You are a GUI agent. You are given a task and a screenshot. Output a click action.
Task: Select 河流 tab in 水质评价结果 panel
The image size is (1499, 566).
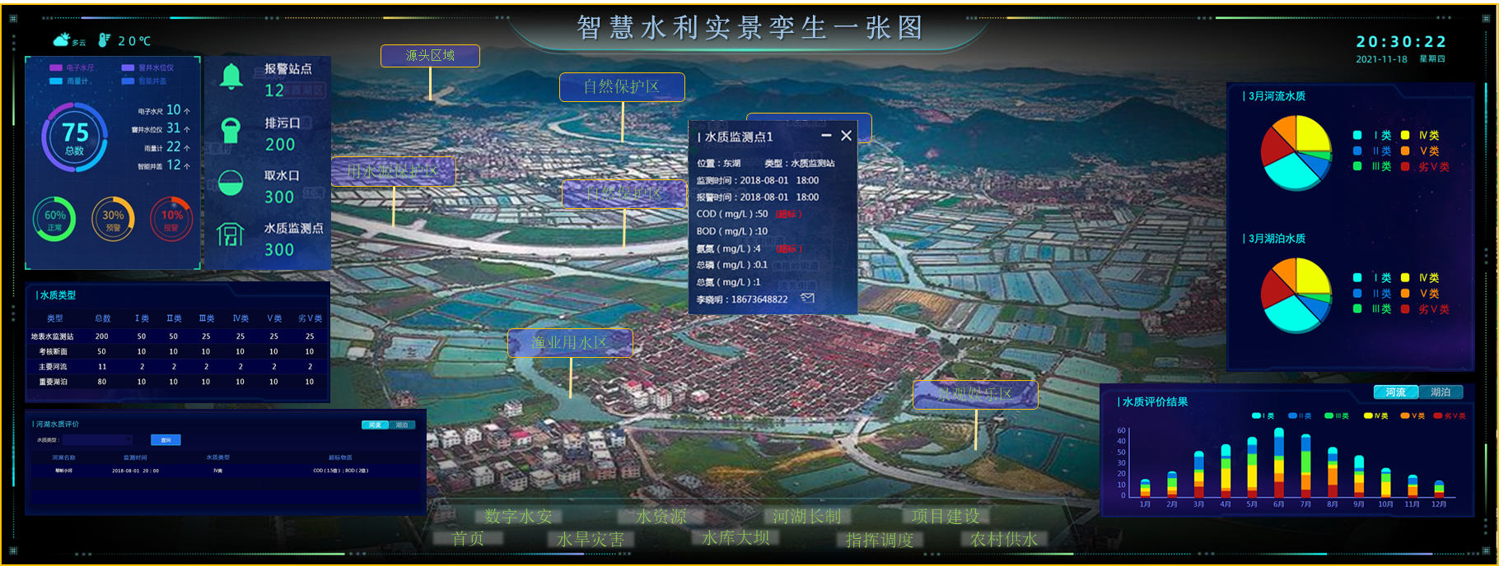(1395, 392)
